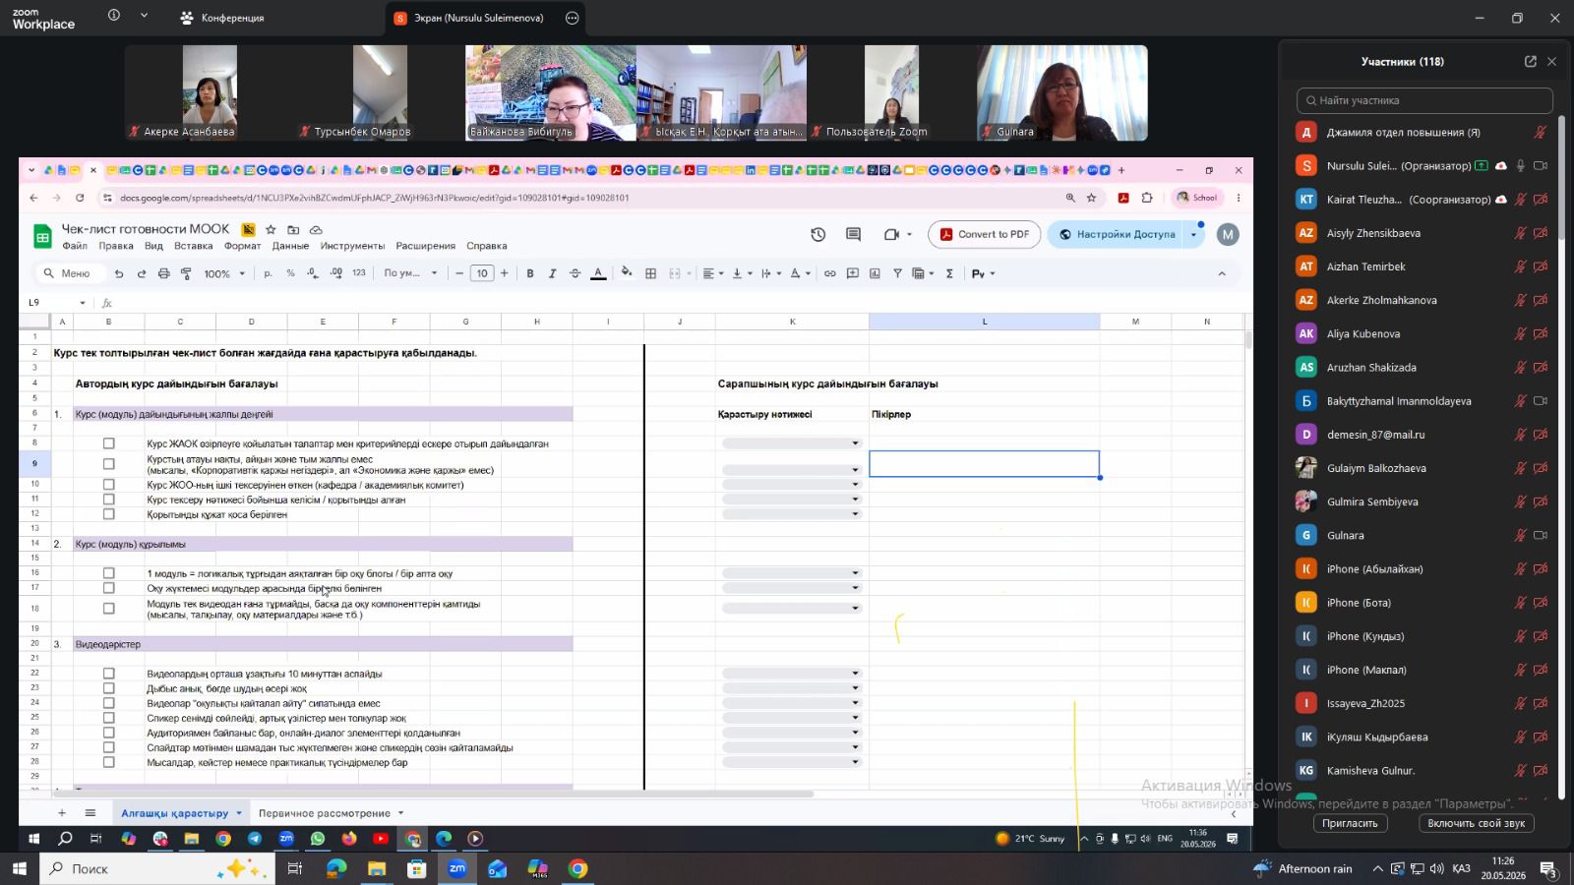
Task: Move document using folder icon near title
Action: tap(293, 229)
